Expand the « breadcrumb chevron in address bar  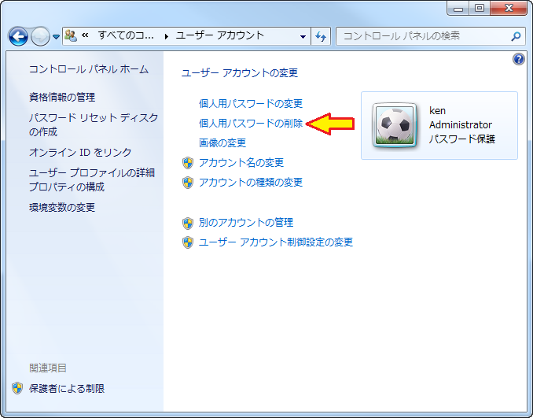(x=85, y=36)
